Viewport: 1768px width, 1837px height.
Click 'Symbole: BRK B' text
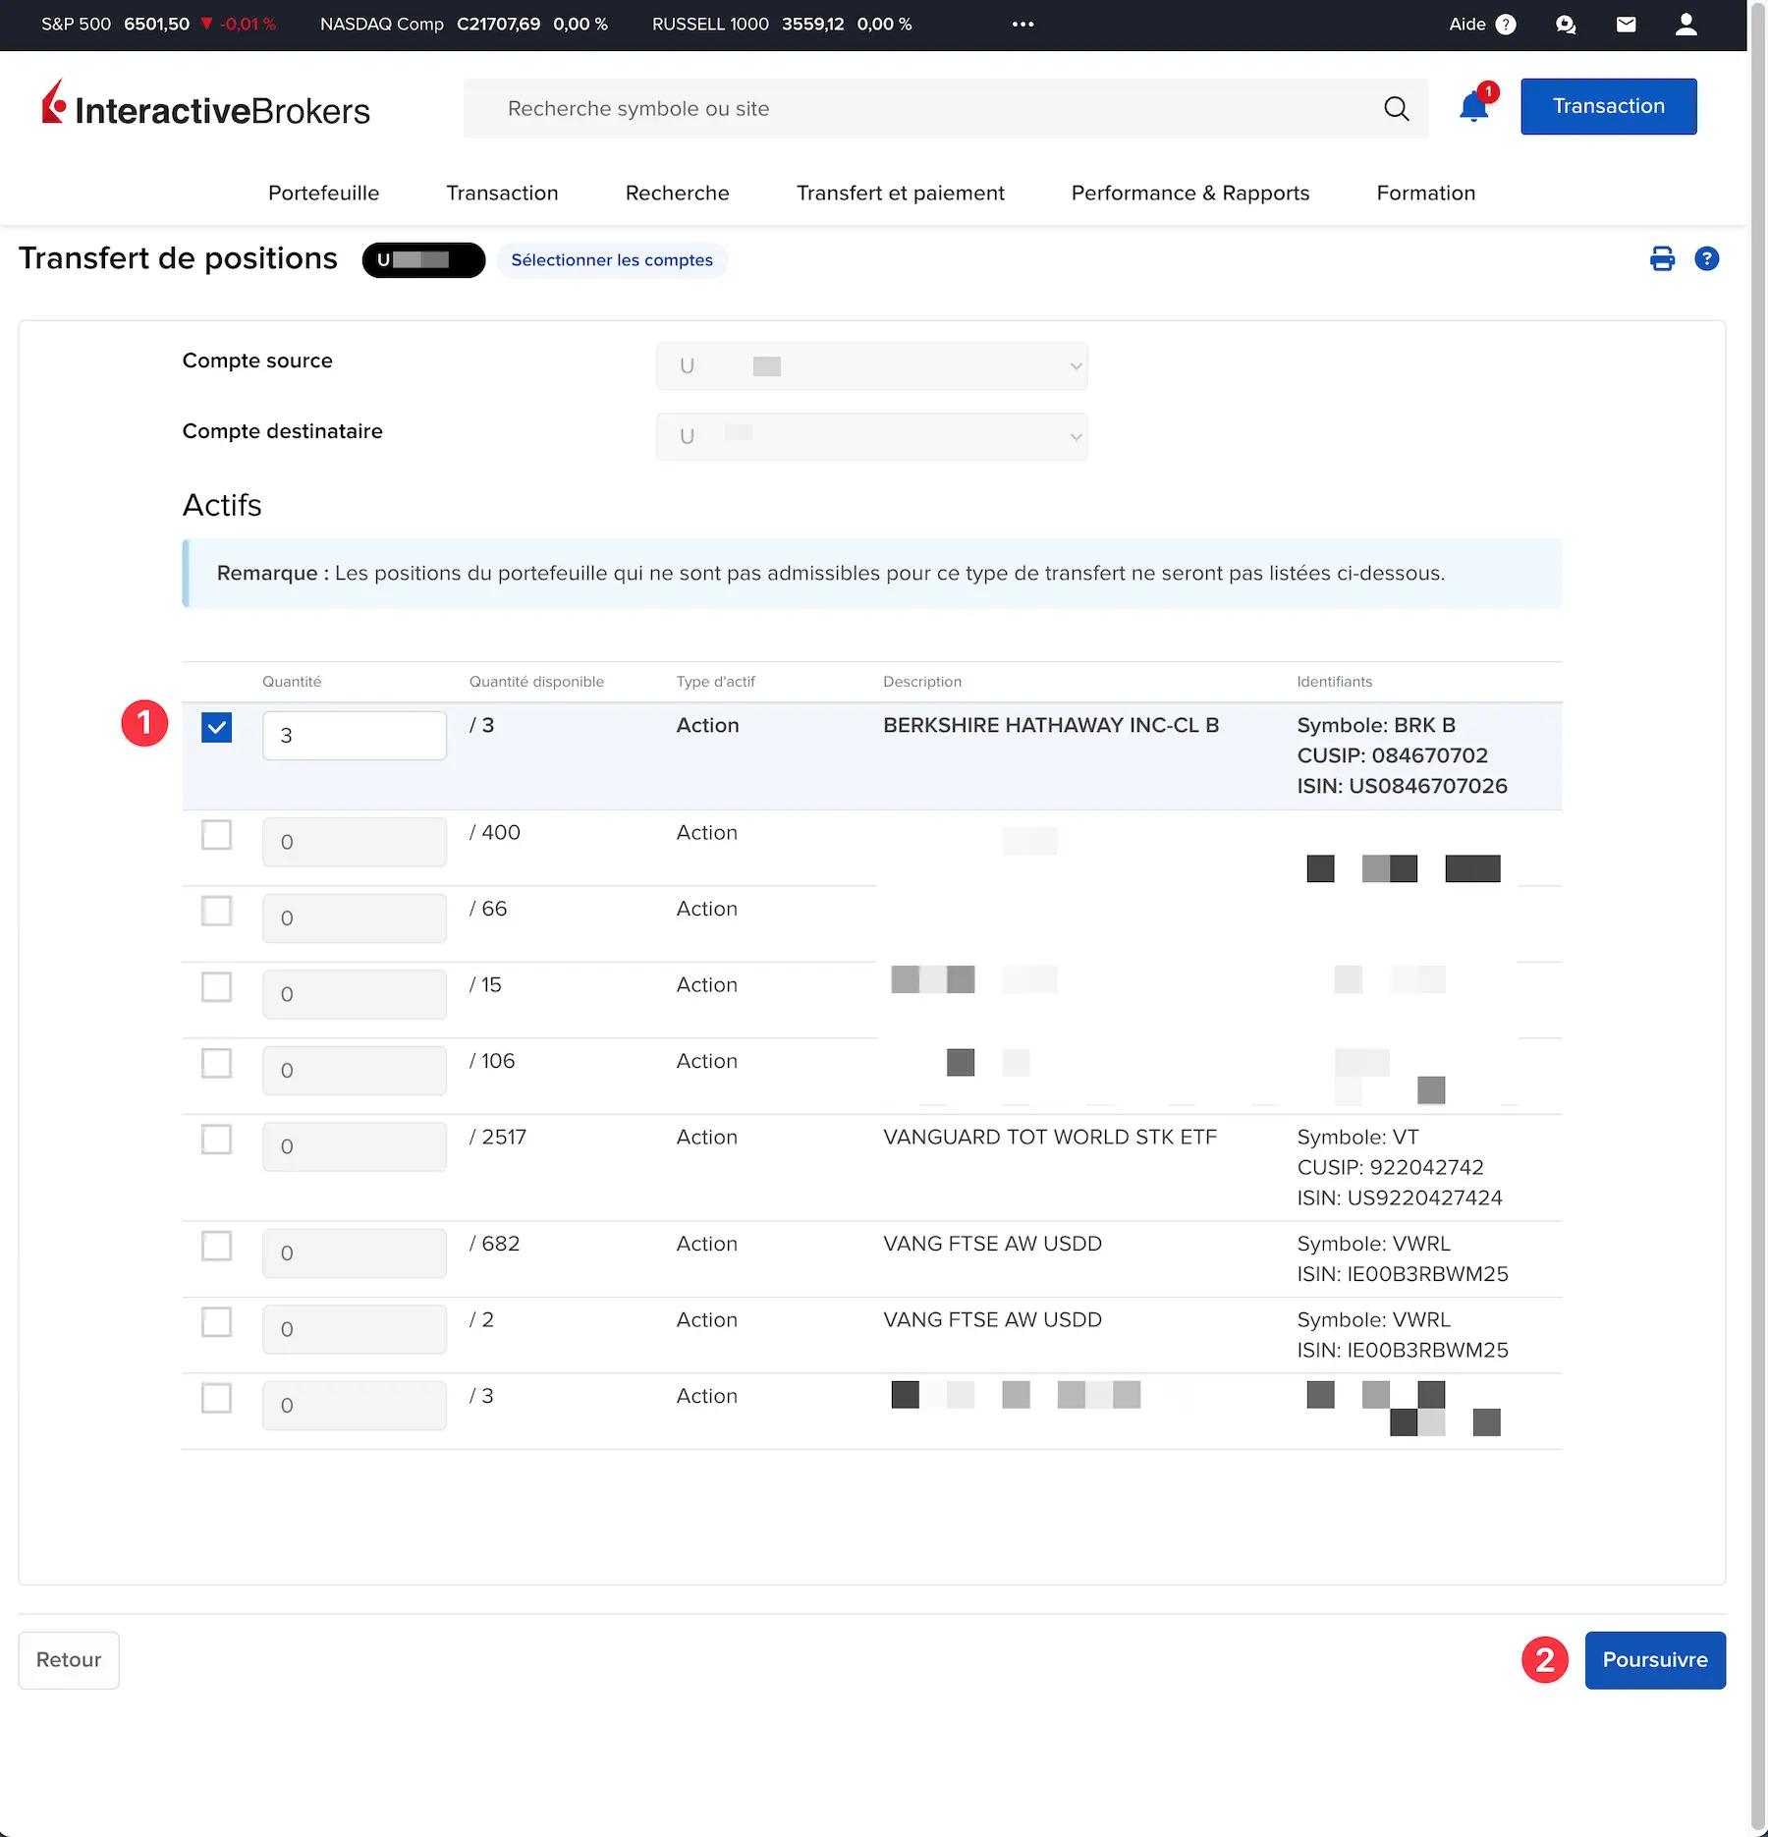tap(1376, 725)
